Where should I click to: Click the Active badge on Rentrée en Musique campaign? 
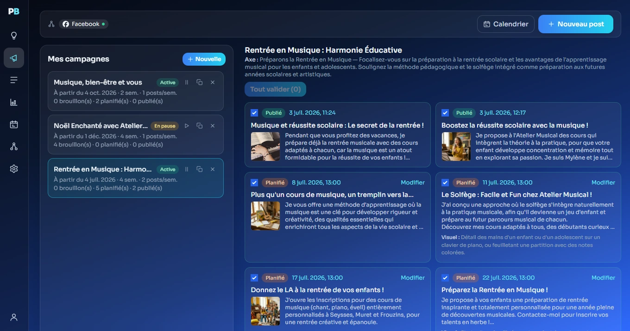pyautogui.click(x=168, y=169)
